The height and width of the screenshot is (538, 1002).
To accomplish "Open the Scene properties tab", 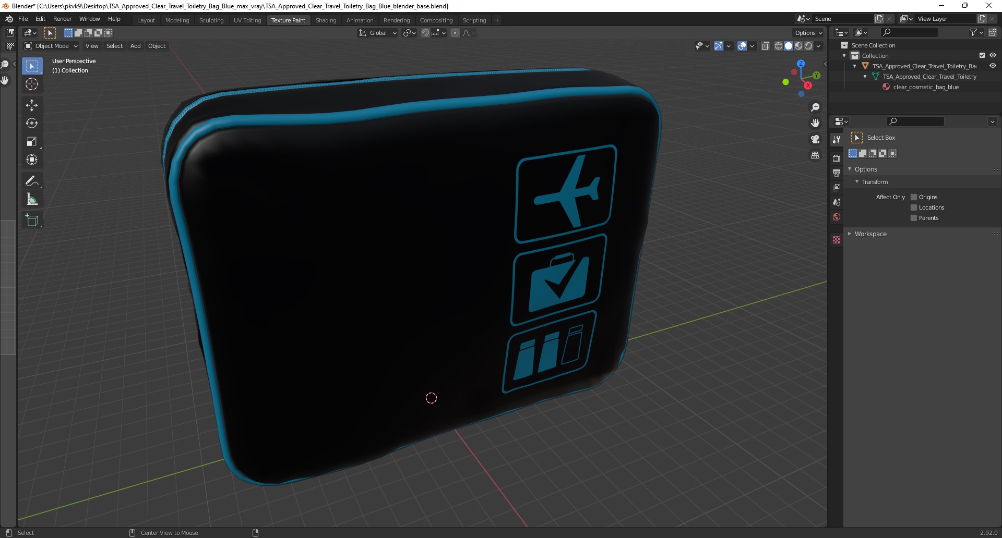I will 837,202.
